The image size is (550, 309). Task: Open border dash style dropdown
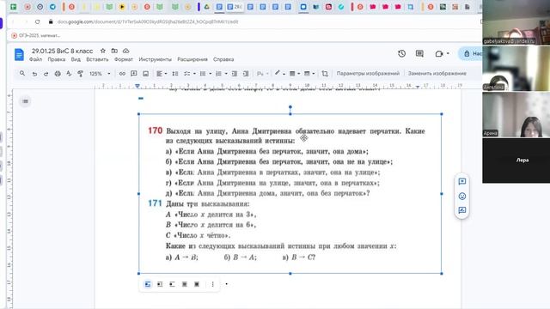pyautogui.click(x=309, y=74)
